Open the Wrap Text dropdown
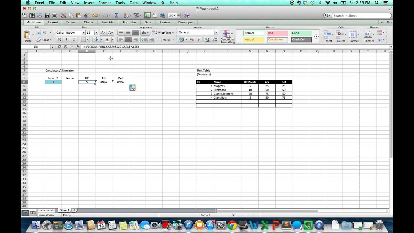414x233 pixels. pyautogui.click(x=173, y=33)
